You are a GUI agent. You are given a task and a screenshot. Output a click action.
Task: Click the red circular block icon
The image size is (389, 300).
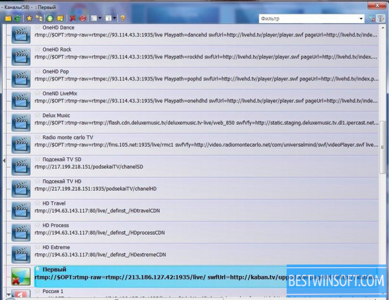click(x=82, y=18)
